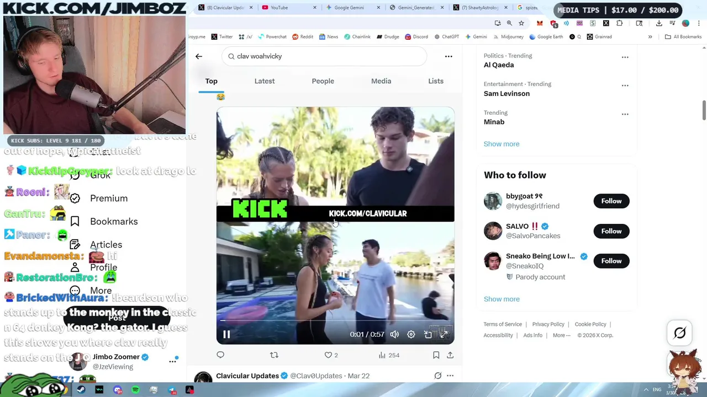Open the browser zoom magnifier icon
Viewport: 707px width, 397px height.
[x=509, y=23]
